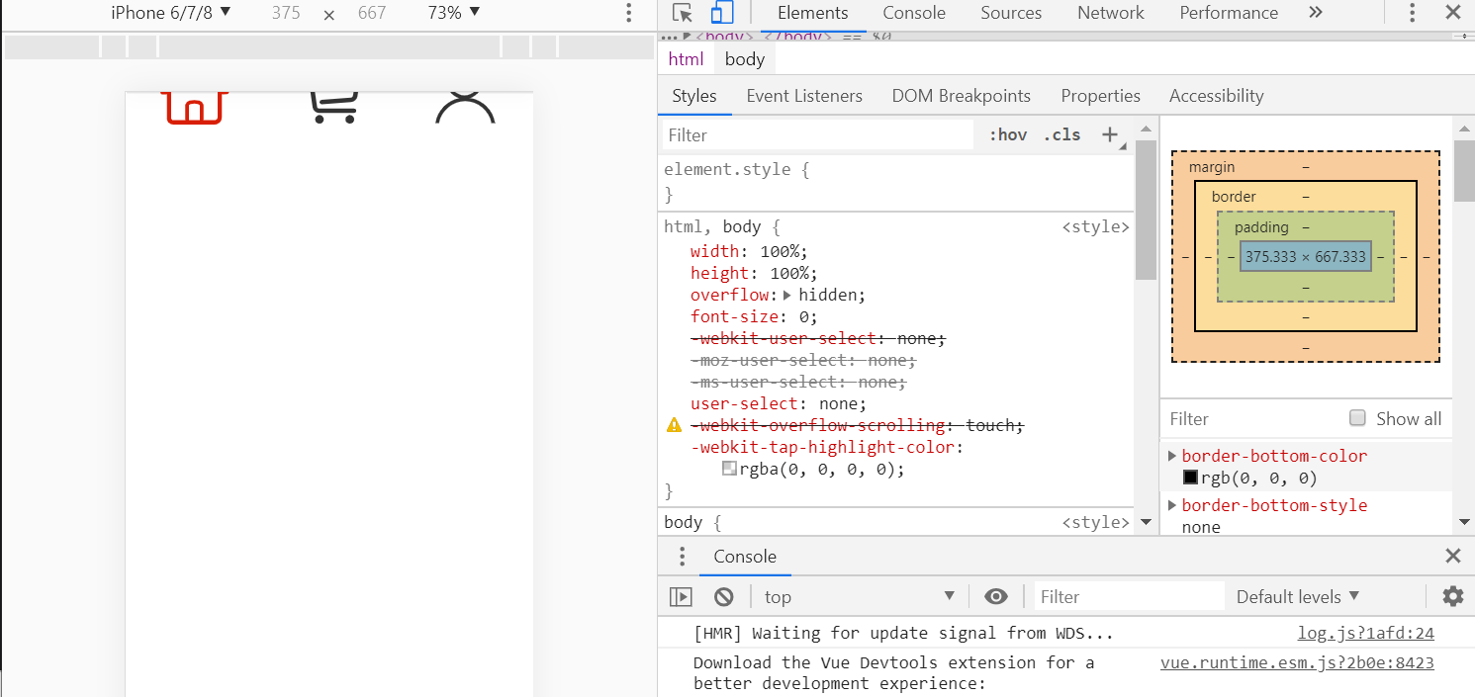Image resolution: width=1475 pixels, height=697 pixels.
Task: Click the rotate dimensions × between sizes
Action: 329,15
